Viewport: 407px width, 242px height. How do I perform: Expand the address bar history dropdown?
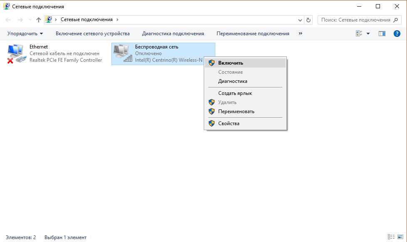pos(301,20)
